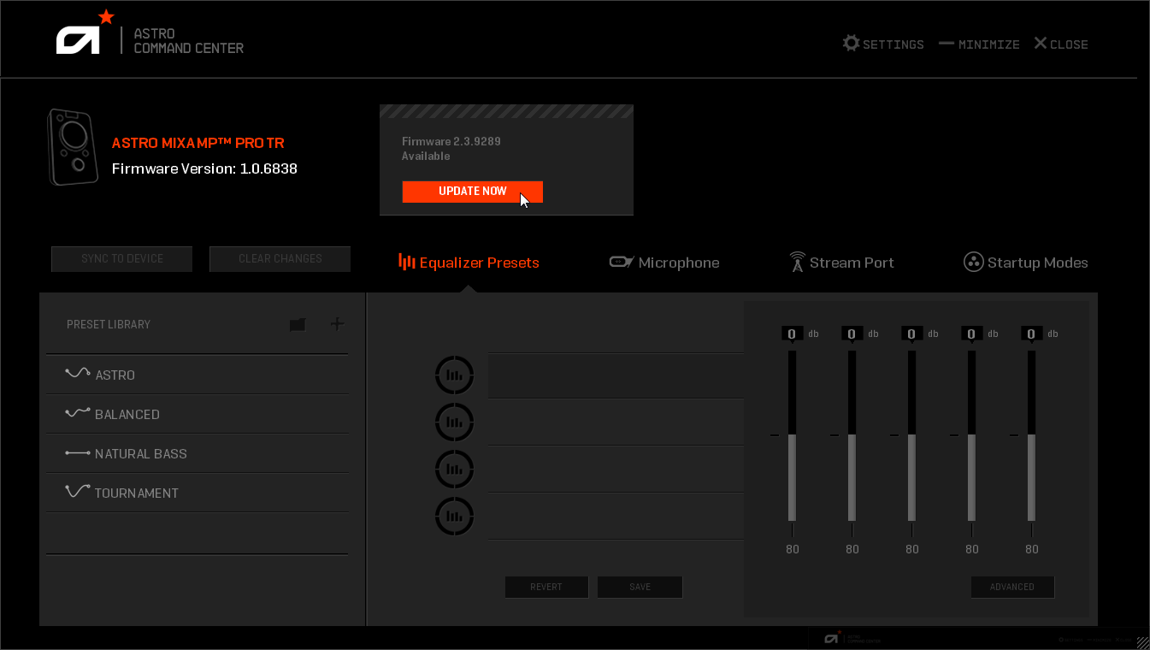Click the Astro logo icon

[x=80, y=38]
